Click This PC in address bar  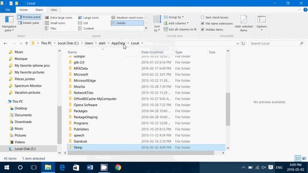(46, 43)
